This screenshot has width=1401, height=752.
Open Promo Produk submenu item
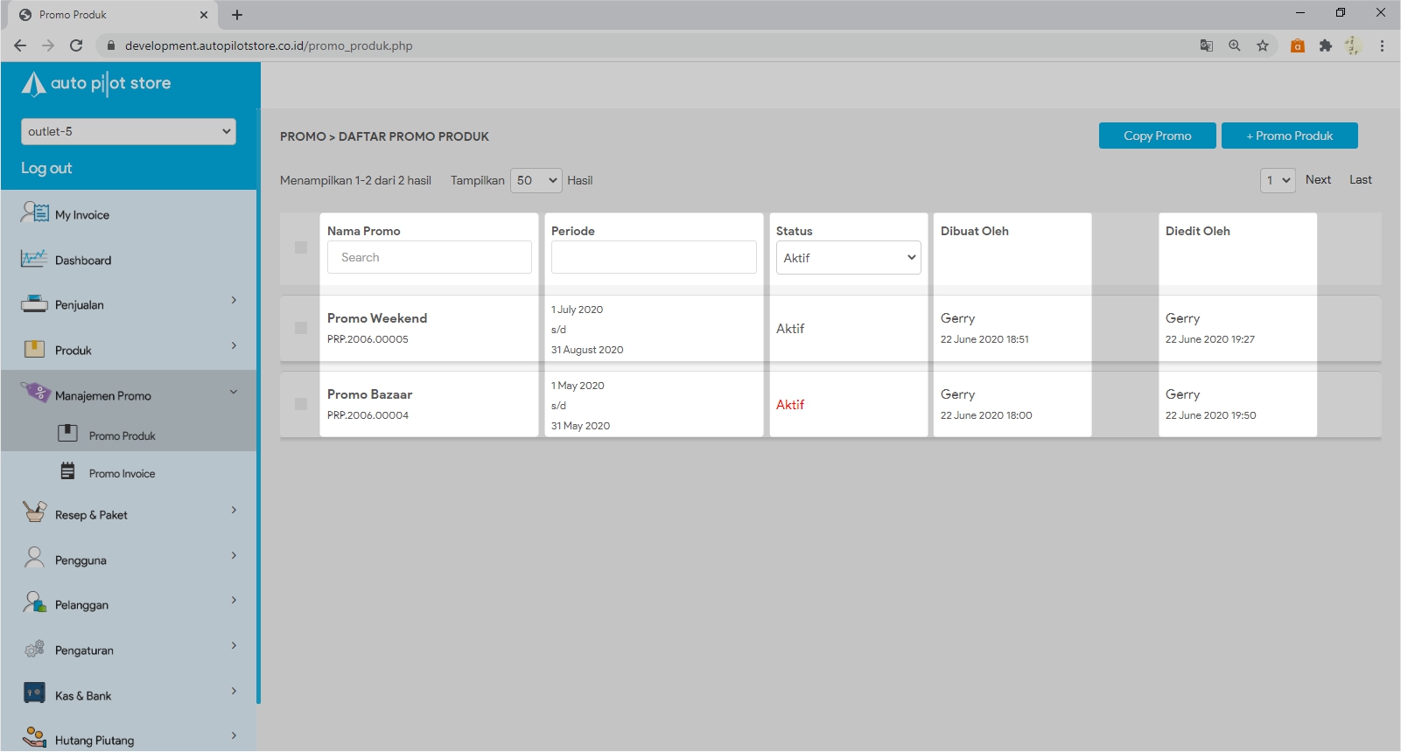click(122, 435)
